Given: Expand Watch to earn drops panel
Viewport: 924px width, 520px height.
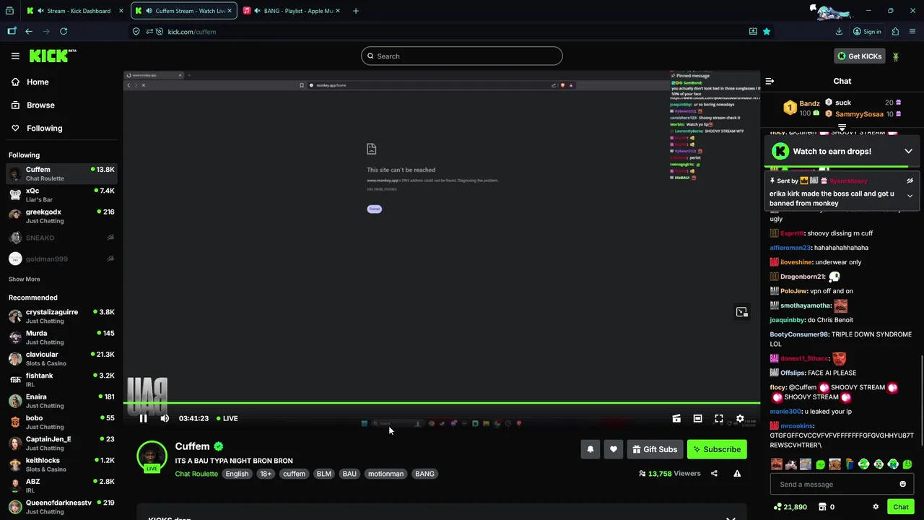Looking at the screenshot, I should [908, 151].
